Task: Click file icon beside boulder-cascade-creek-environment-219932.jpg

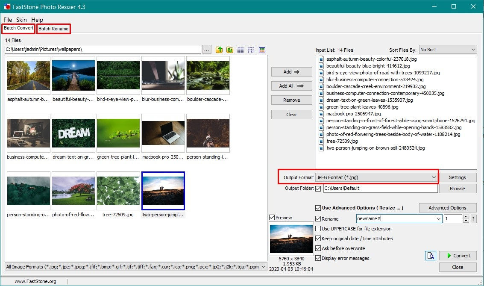Action: pos(321,86)
